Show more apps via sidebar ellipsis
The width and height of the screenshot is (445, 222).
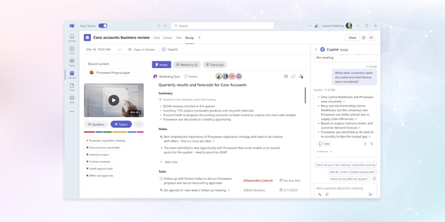pos(72,112)
